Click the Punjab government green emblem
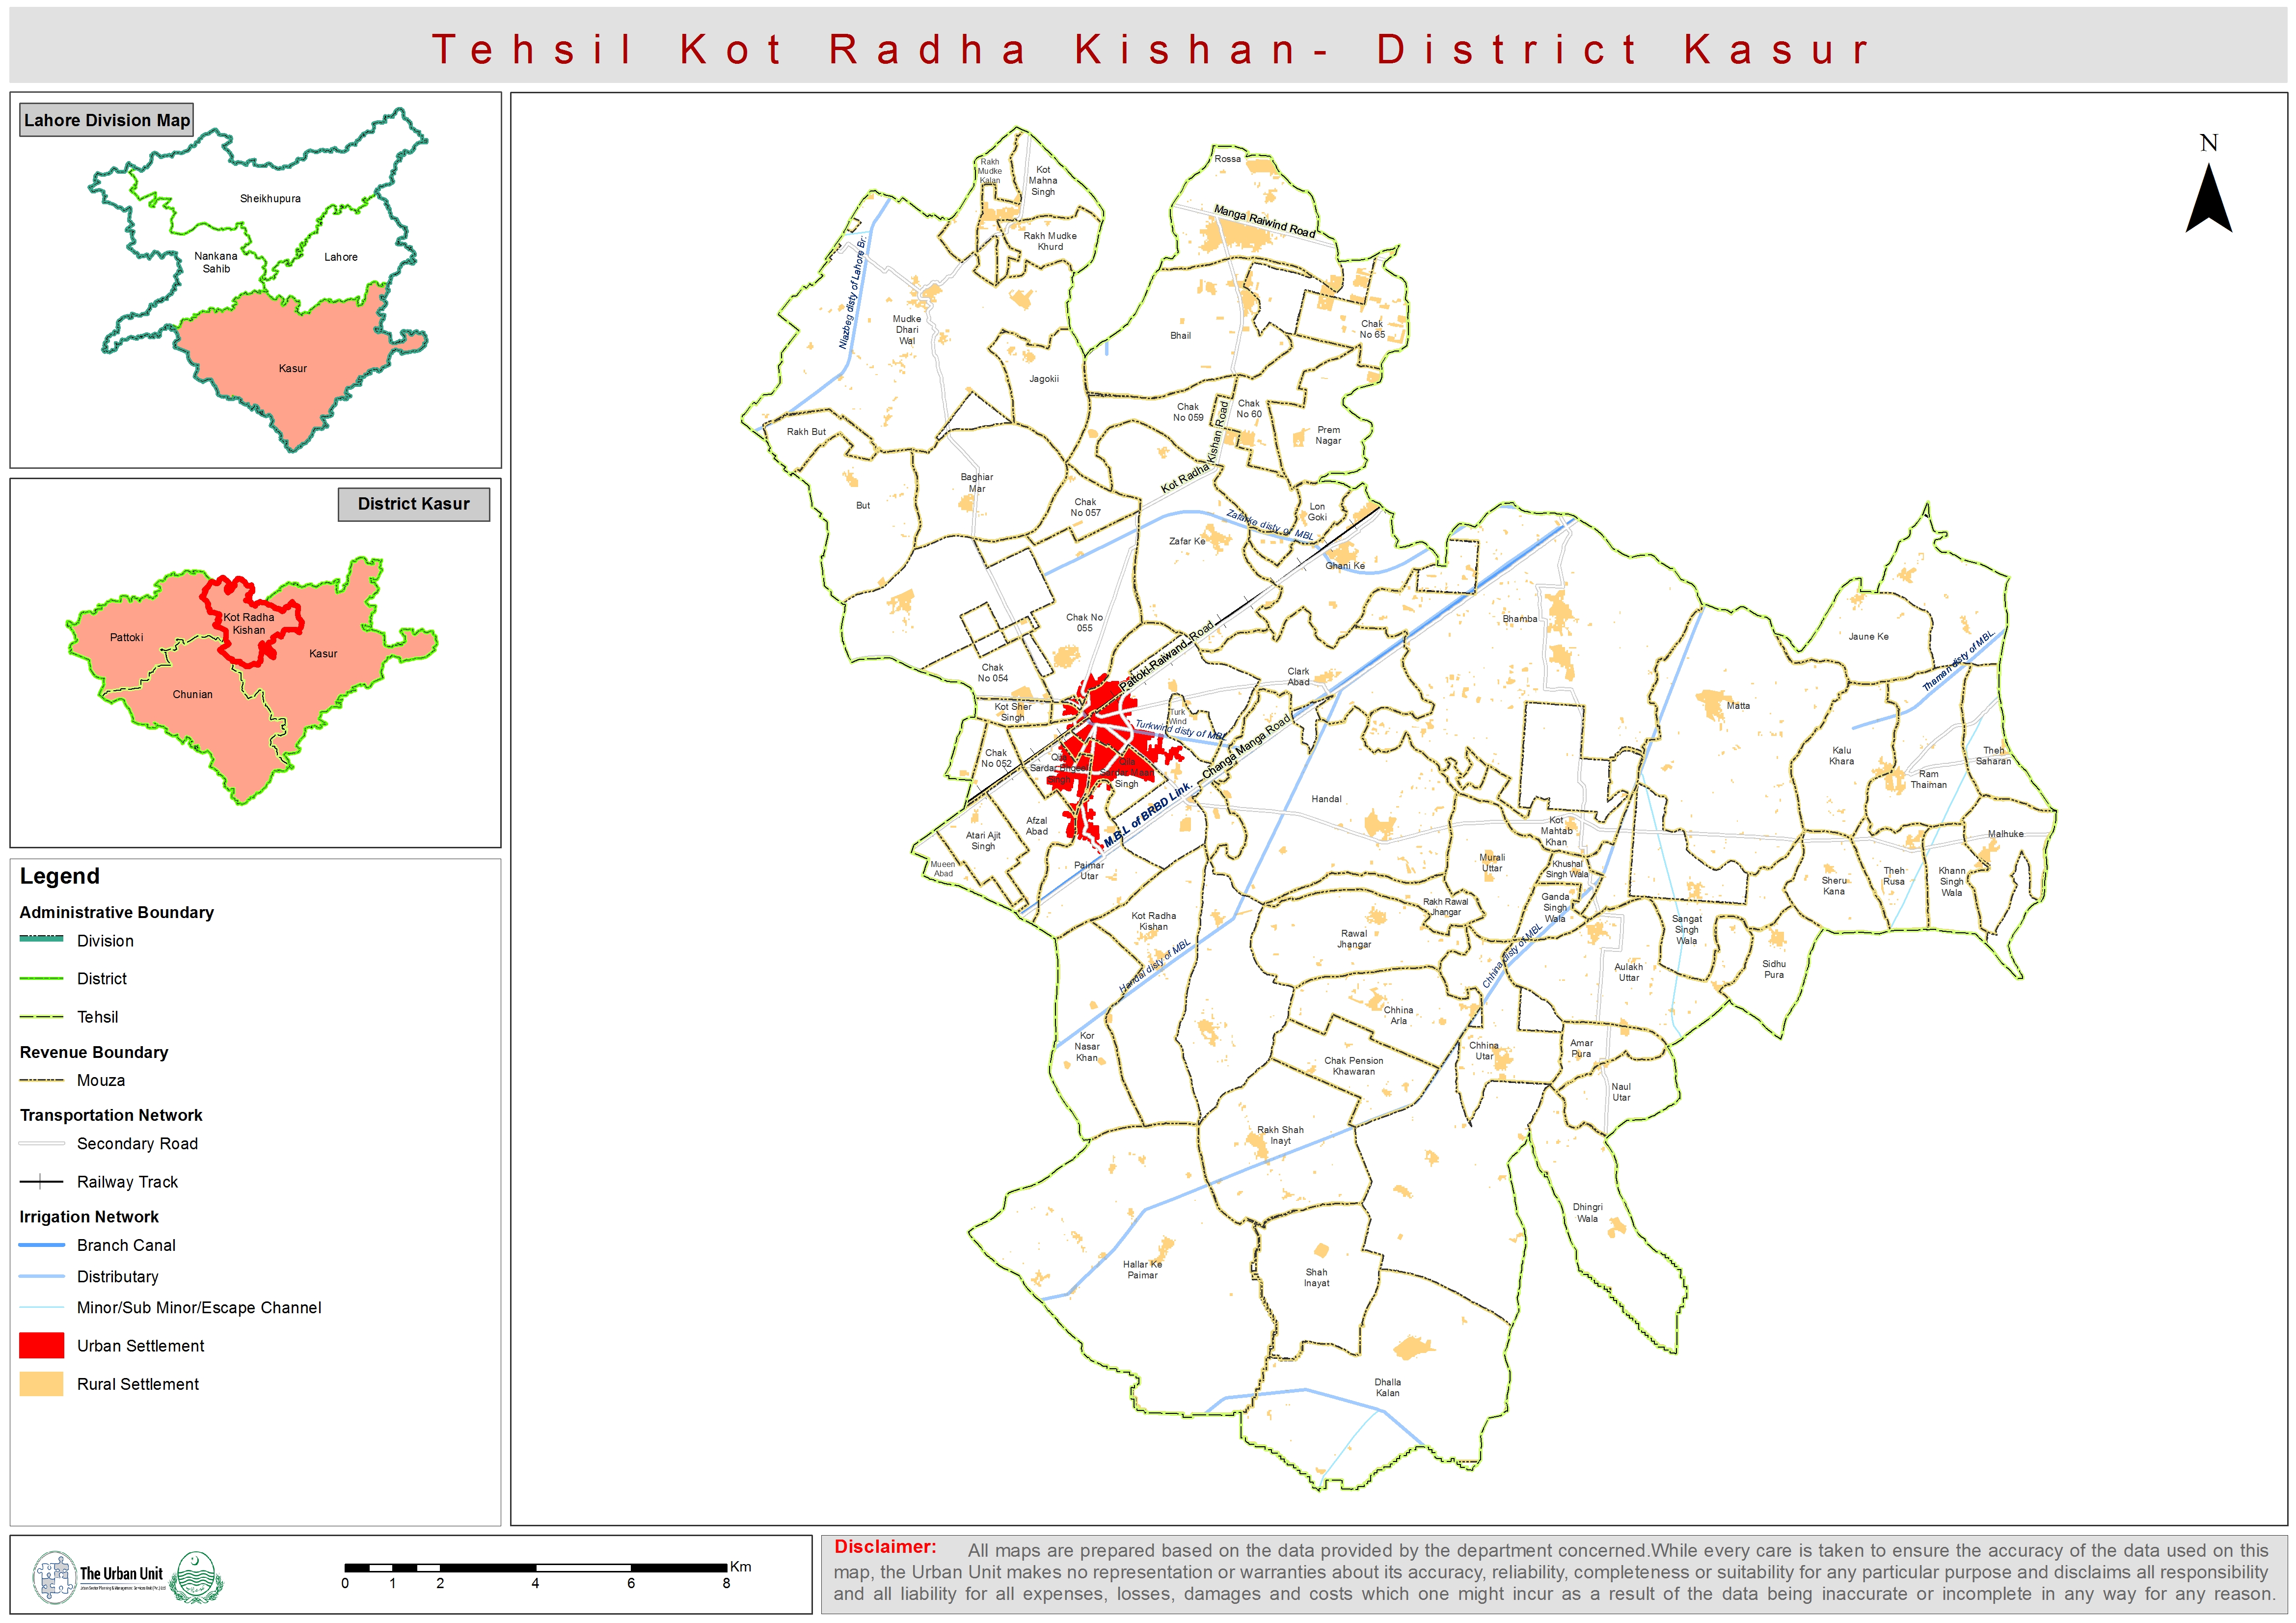Image resolution: width=2296 pixels, height=1623 pixels. 196,1577
